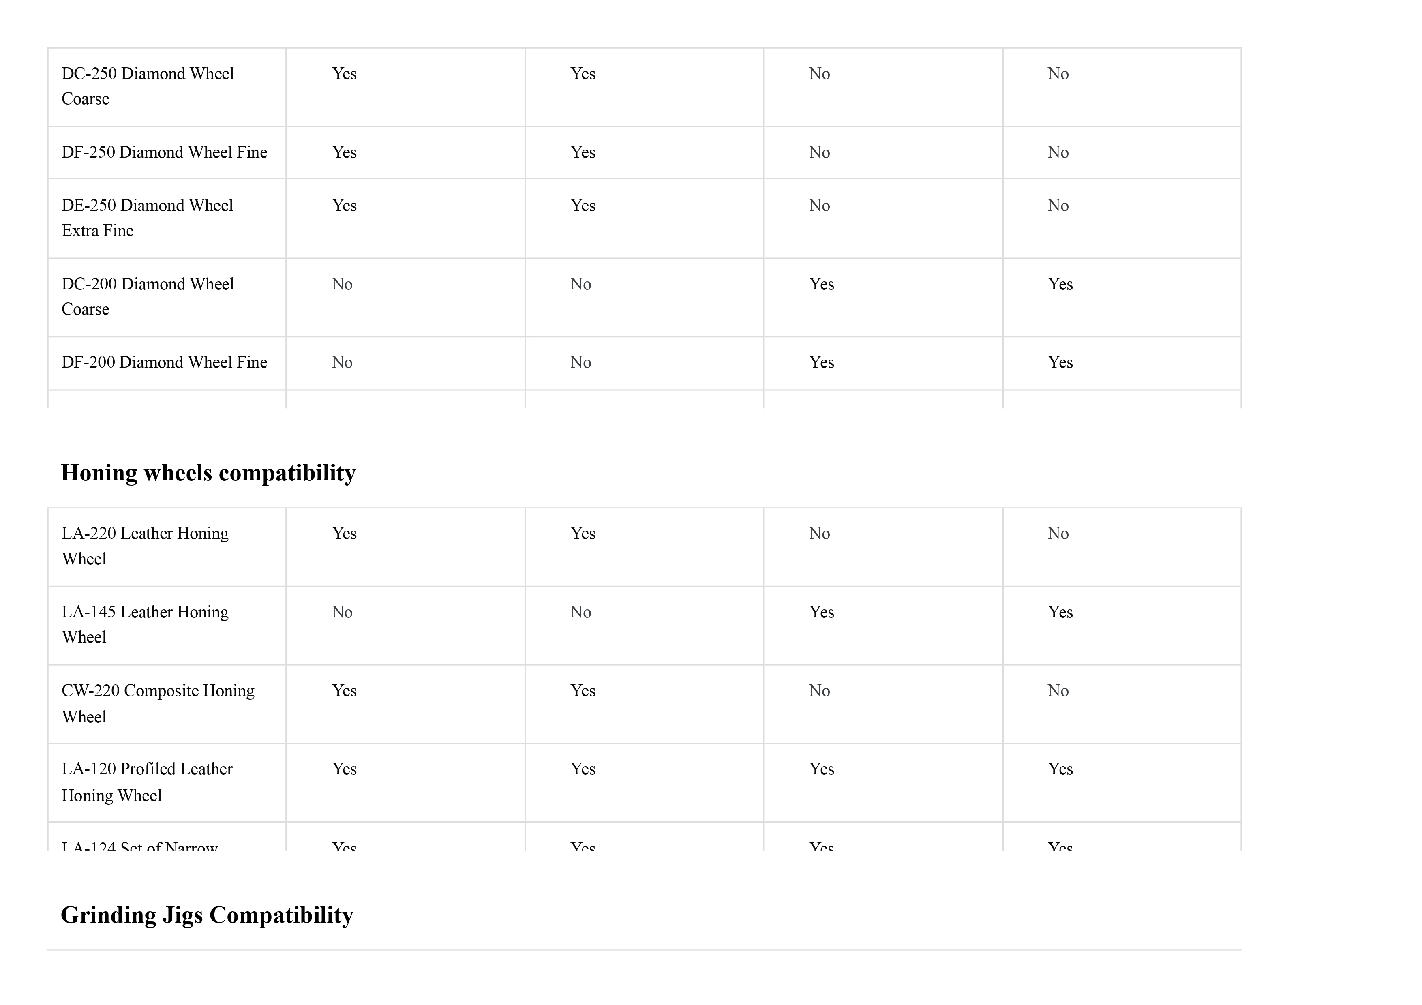Click the first "No" in the DC-200 row
The height and width of the screenshot is (1005, 1422).
click(x=342, y=284)
